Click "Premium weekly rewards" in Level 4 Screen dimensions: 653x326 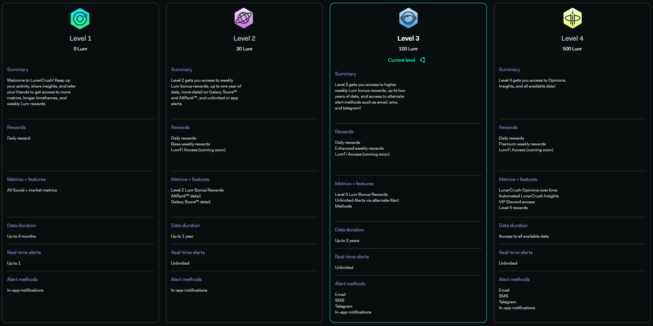(522, 144)
